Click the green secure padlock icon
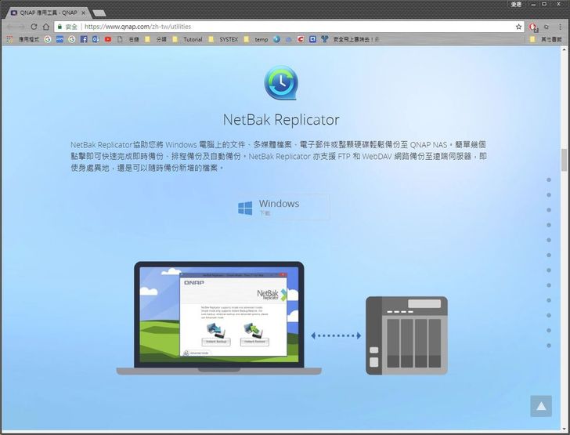The image size is (570, 435). (60, 27)
